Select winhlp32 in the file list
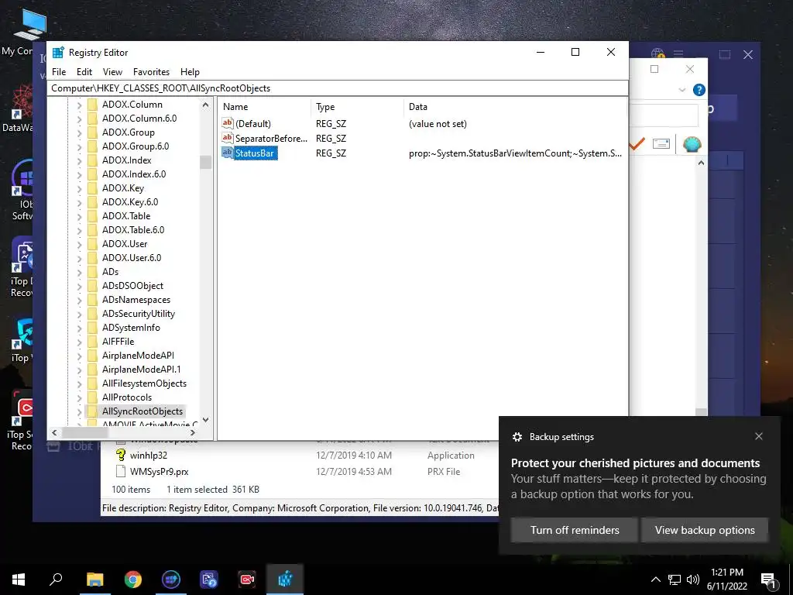 coord(148,456)
